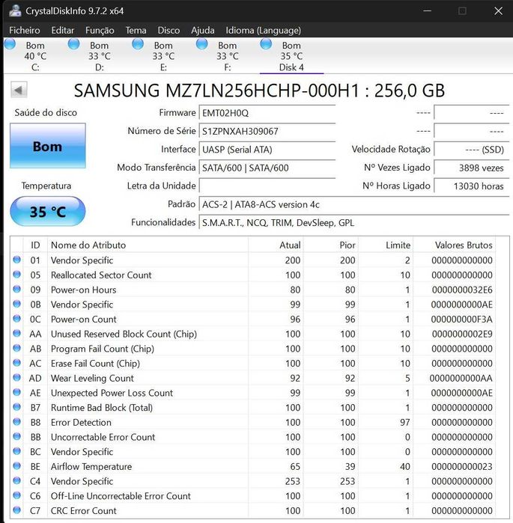Click raw value 0000000032E6

coord(462,290)
